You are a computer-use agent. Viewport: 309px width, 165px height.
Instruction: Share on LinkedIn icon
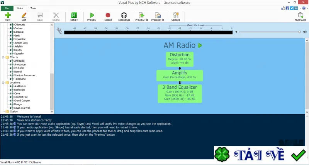point(296,8)
